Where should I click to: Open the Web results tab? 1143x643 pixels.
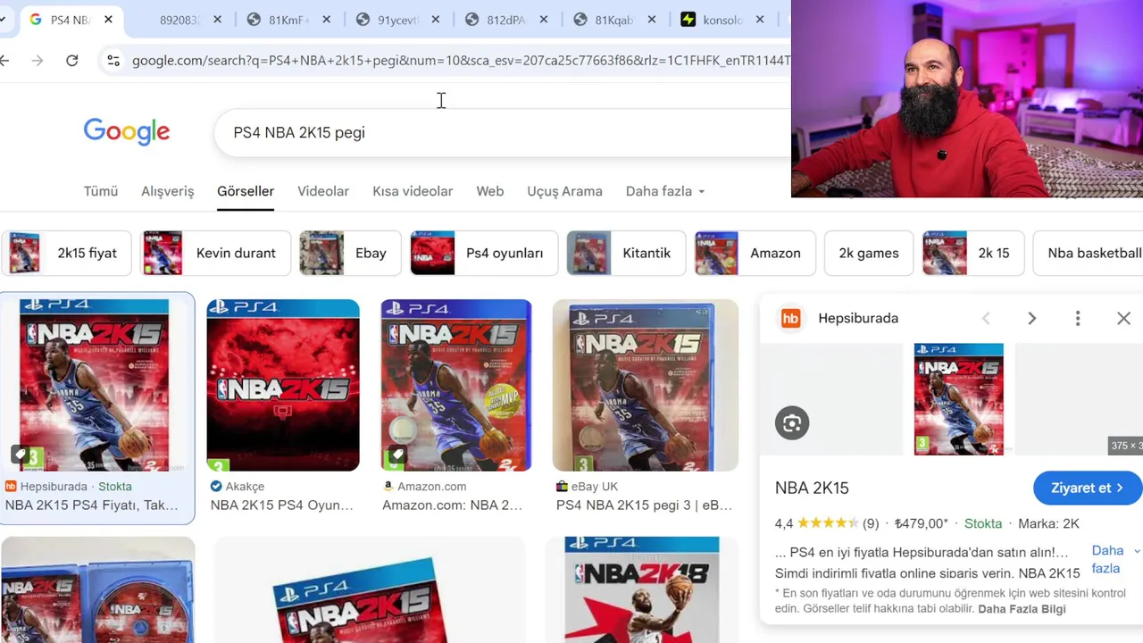490,191
